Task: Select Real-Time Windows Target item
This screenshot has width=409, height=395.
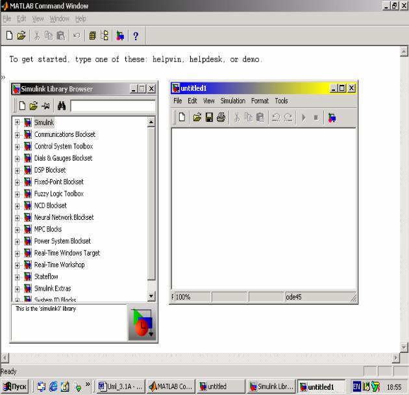Action: click(x=67, y=253)
